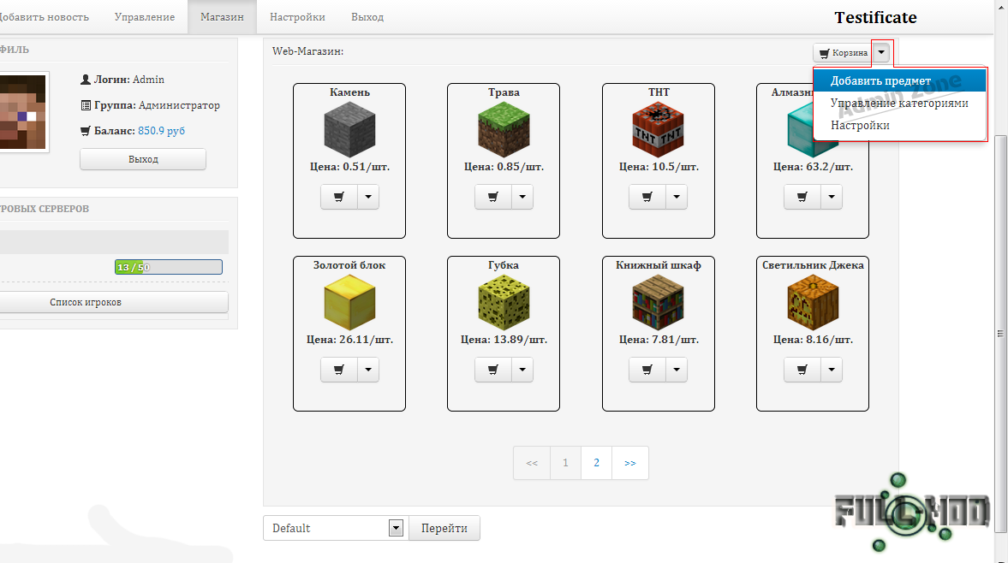Click Выход in the top navigation
Viewport: 1008px width, 563px height.
pos(367,17)
